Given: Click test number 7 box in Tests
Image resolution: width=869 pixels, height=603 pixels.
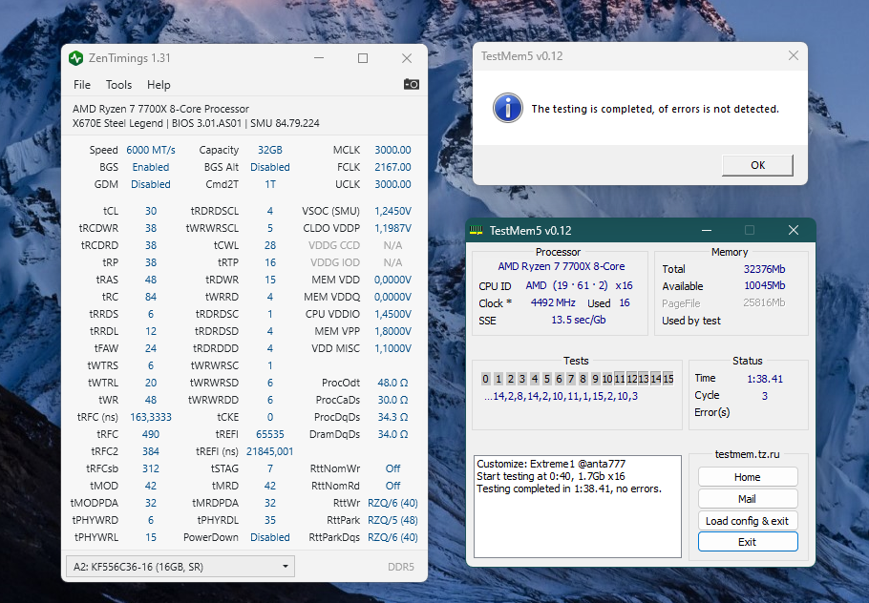Looking at the screenshot, I should click(571, 379).
